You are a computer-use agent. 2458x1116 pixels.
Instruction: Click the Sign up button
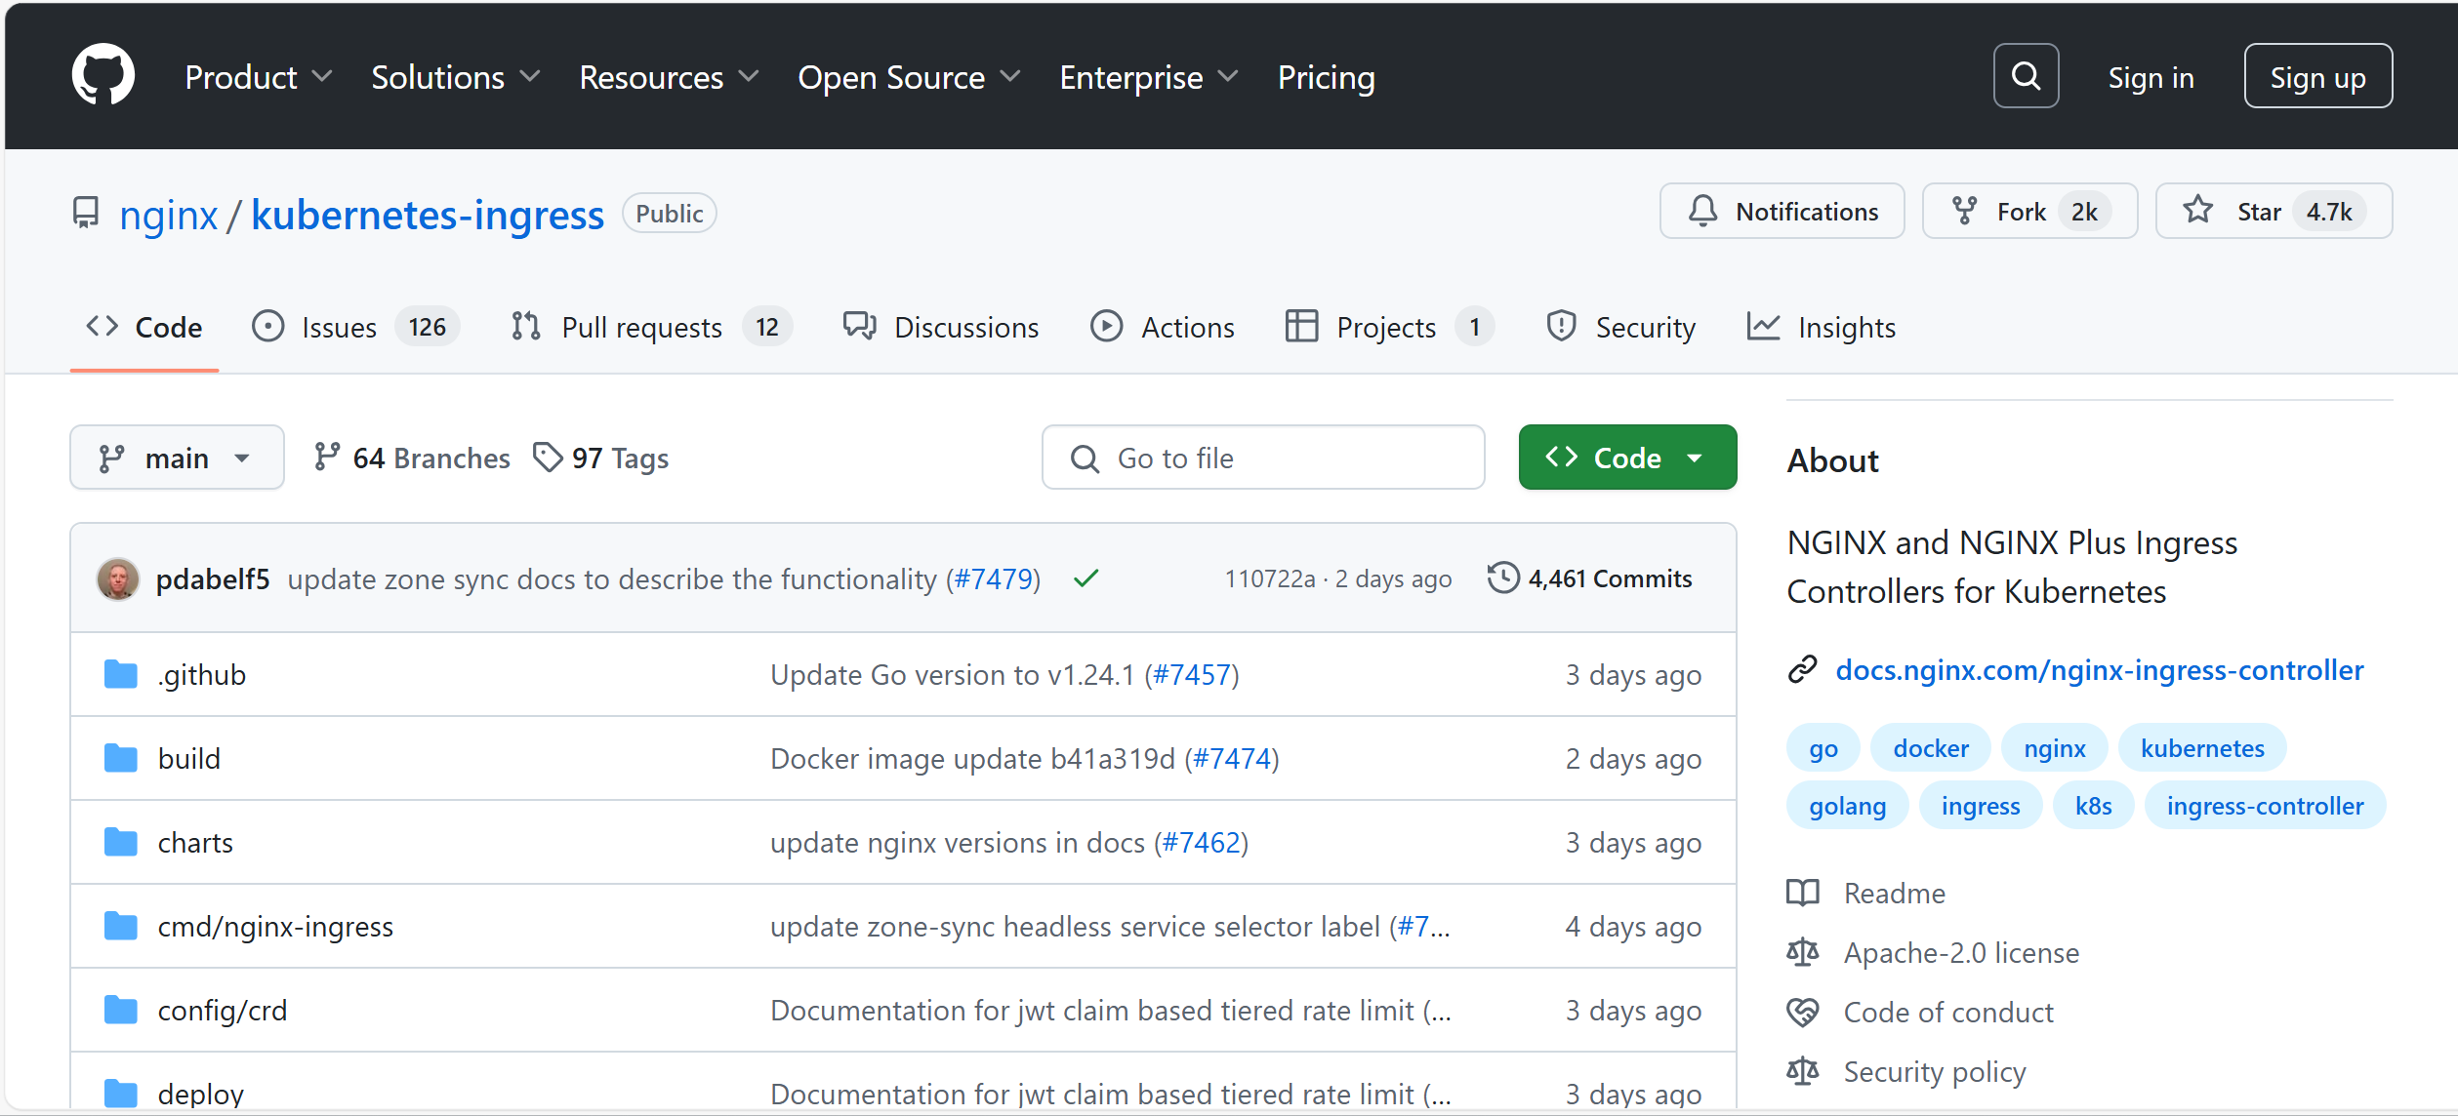pyautogui.click(x=2317, y=76)
